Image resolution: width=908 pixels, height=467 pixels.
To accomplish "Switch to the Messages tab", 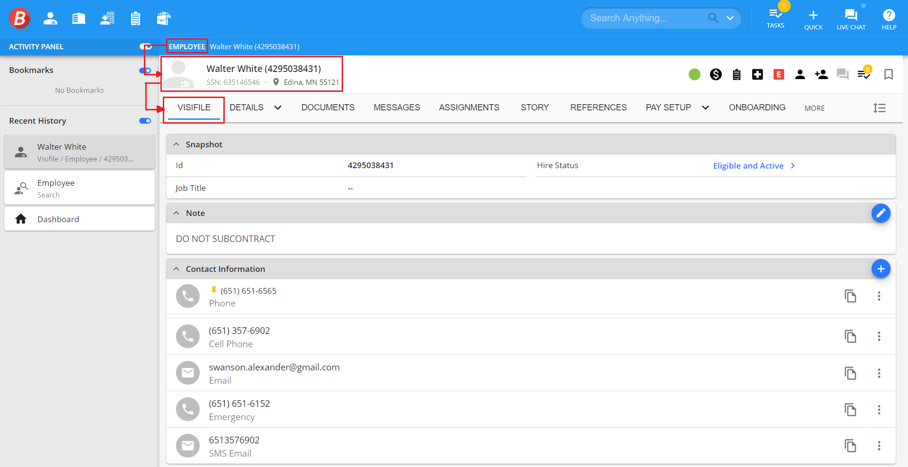I will coord(397,108).
